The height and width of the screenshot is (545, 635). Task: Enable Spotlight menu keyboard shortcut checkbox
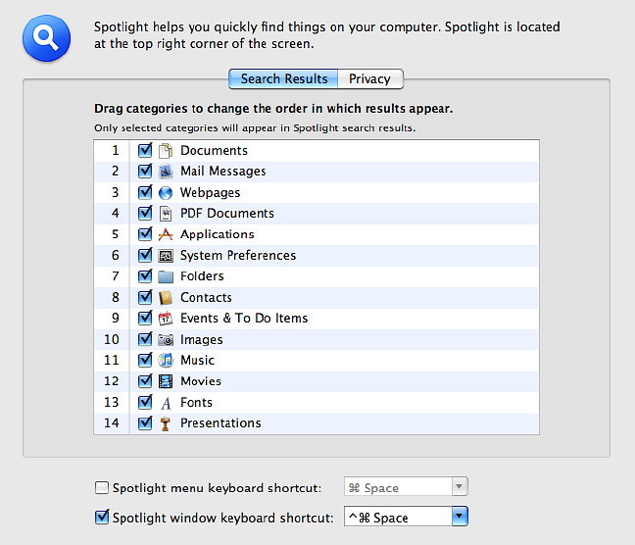tap(102, 487)
